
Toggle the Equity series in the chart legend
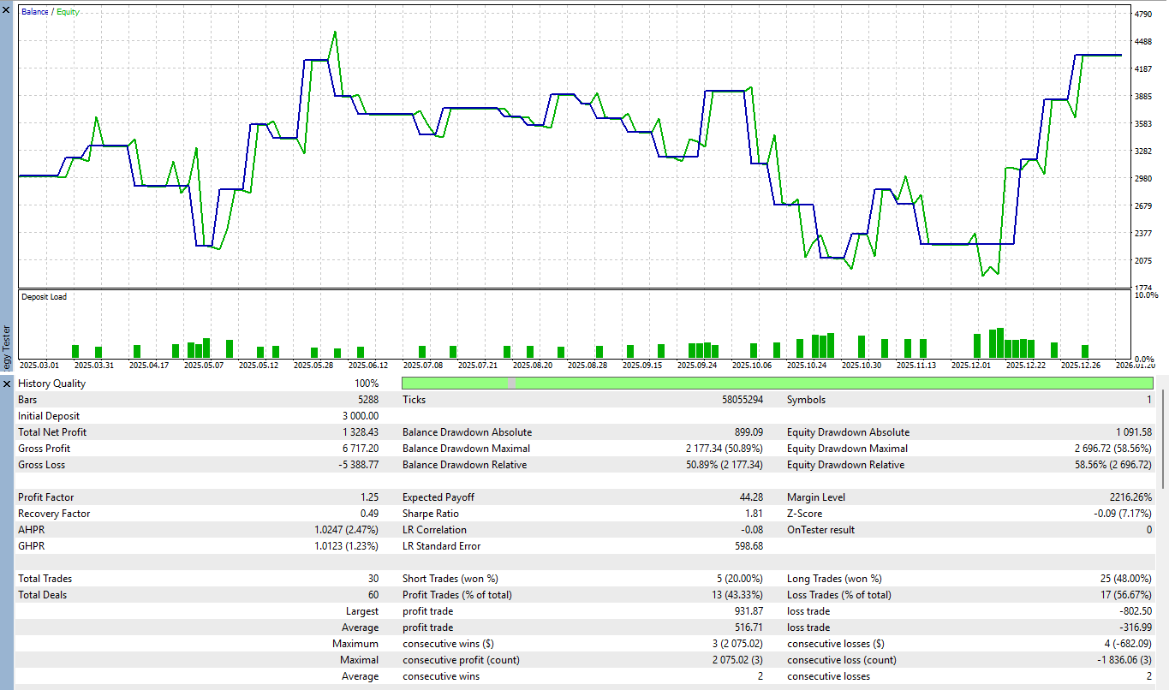pyautogui.click(x=66, y=11)
